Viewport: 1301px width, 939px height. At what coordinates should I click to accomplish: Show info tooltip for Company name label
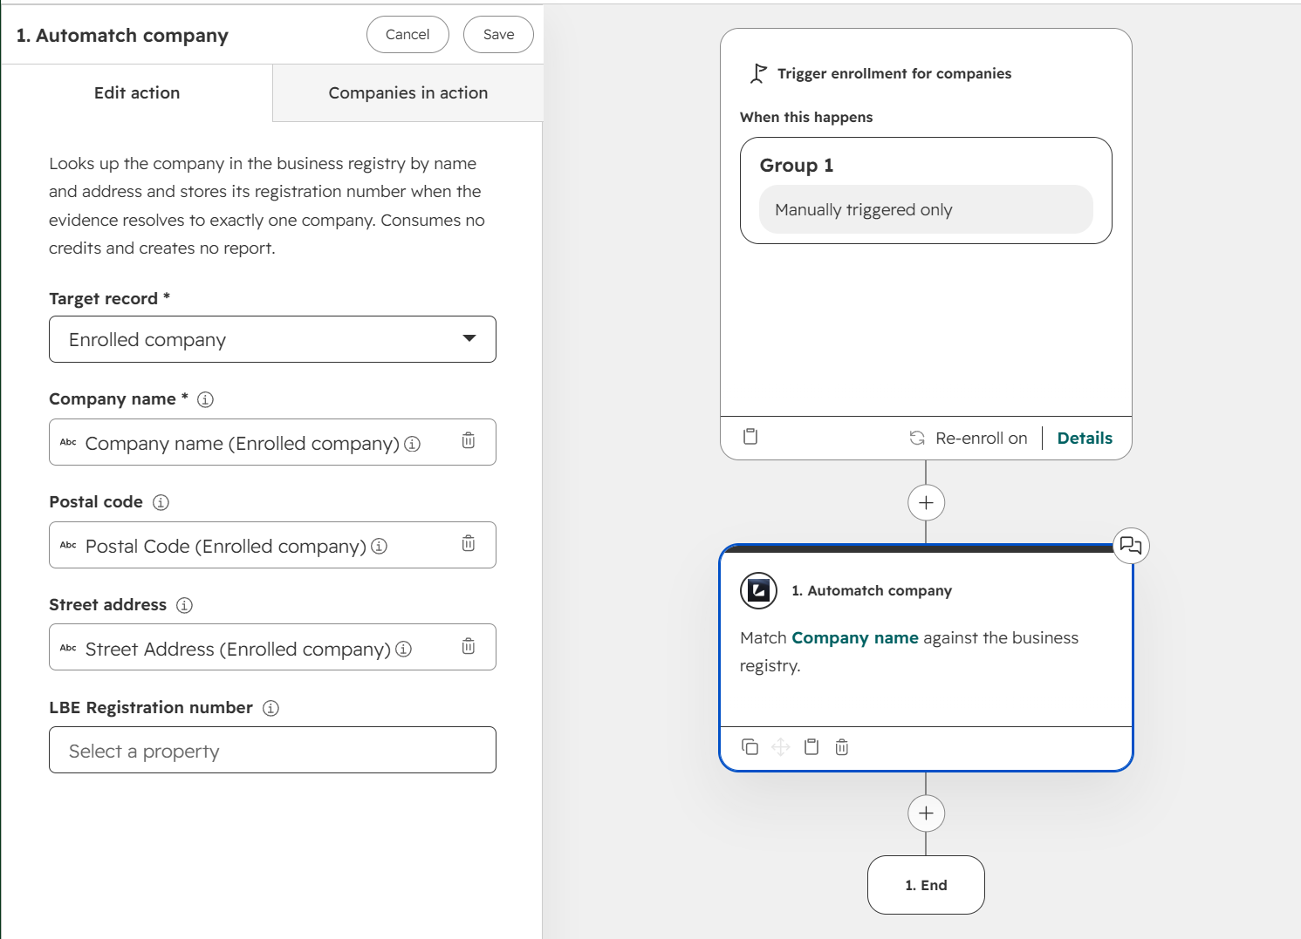(x=205, y=399)
